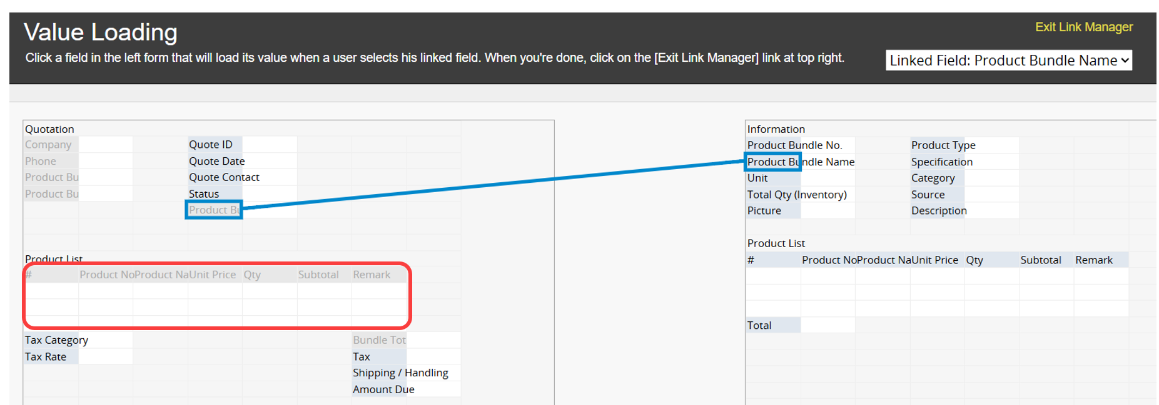Select the Bundle Total field
Image resolution: width=1159 pixels, height=405 pixels.
coord(379,340)
